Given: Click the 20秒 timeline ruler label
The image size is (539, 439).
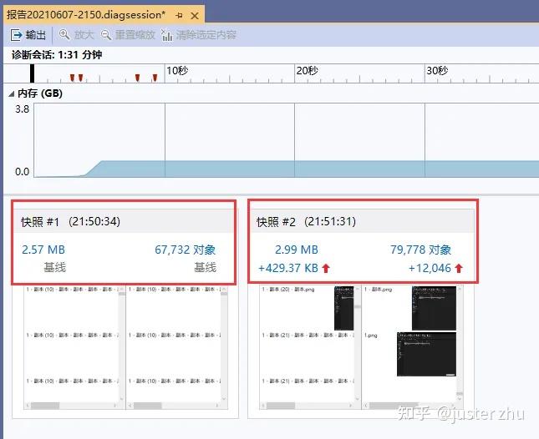Looking at the screenshot, I should (x=308, y=71).
